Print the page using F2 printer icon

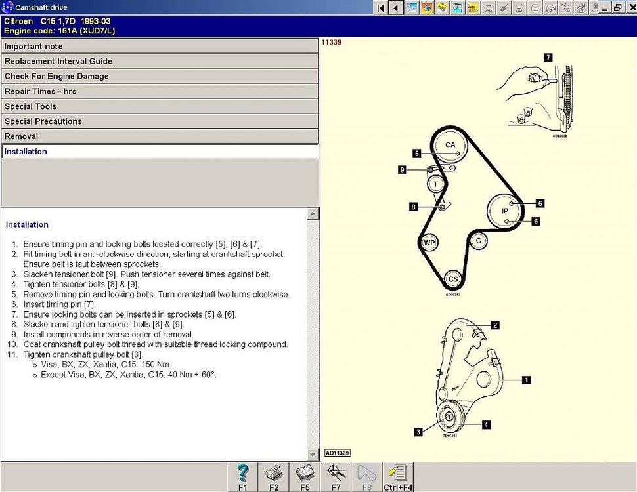[x=274, y=478]
